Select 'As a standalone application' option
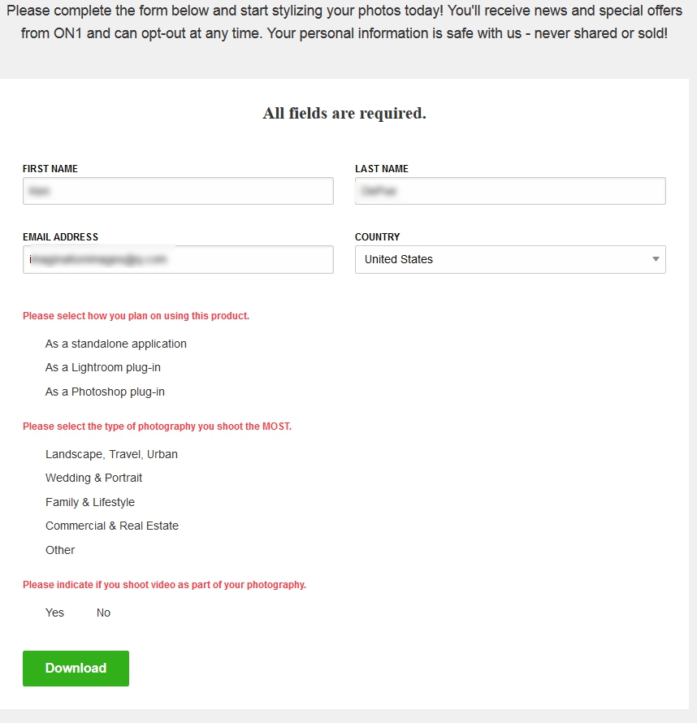Viewport: 697px width, 723px height. [x=115, y=344]
